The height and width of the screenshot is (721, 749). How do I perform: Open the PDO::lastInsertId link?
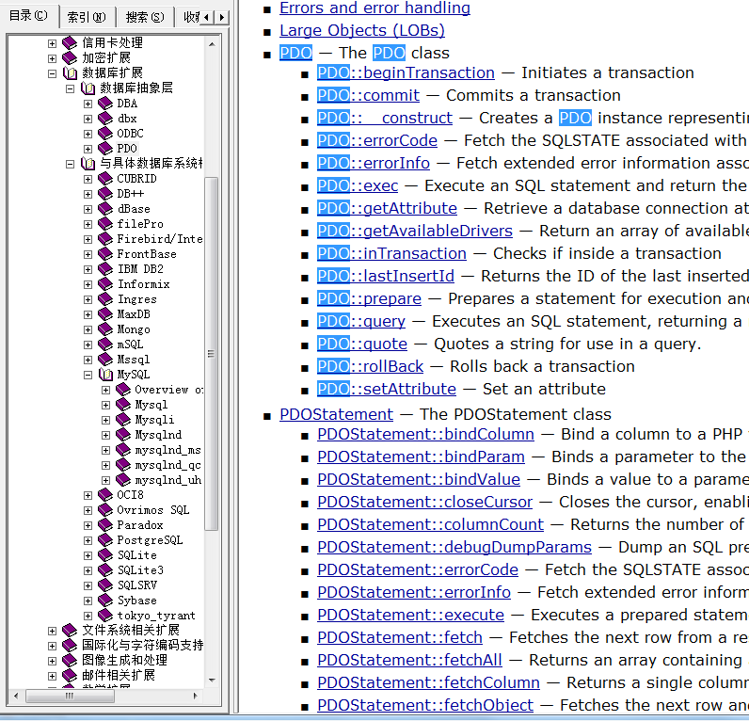(x=386, y=276)
